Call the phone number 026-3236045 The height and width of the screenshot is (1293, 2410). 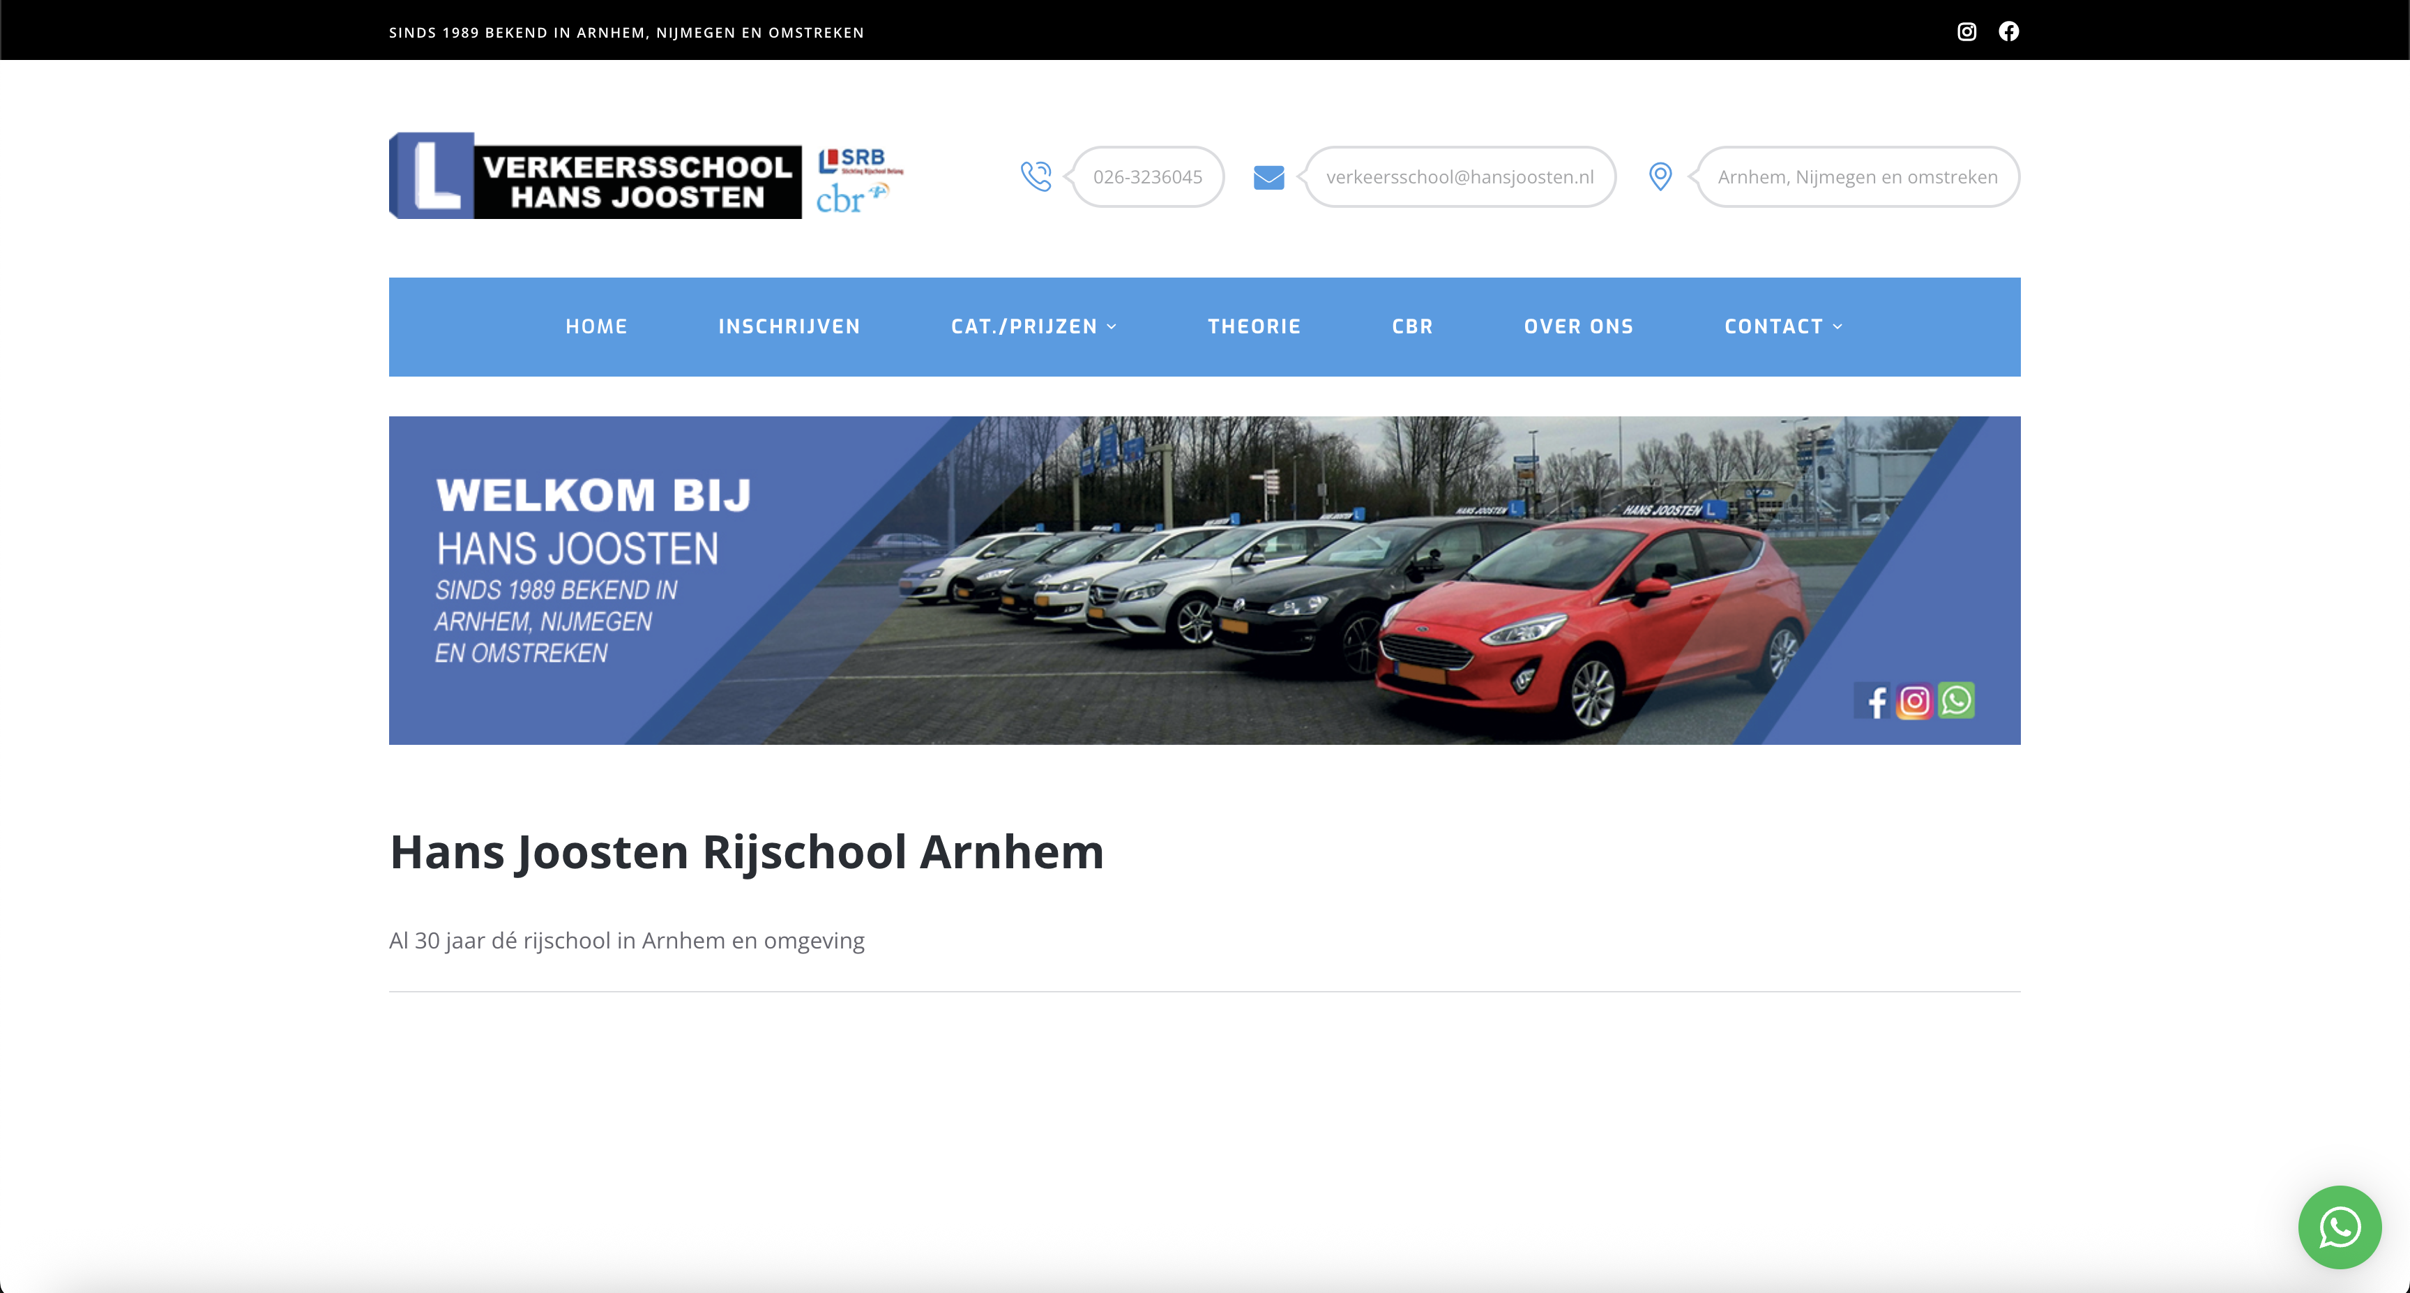1148,177
